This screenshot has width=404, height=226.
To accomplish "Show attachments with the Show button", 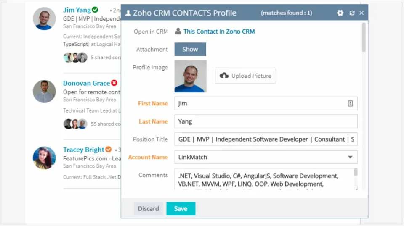I will point(190,49).
